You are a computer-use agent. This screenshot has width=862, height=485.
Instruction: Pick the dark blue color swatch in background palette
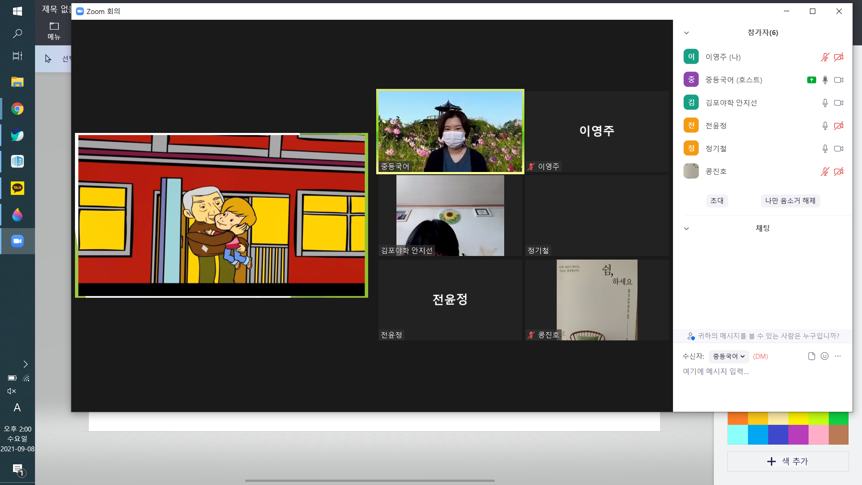tap(778, 435)
